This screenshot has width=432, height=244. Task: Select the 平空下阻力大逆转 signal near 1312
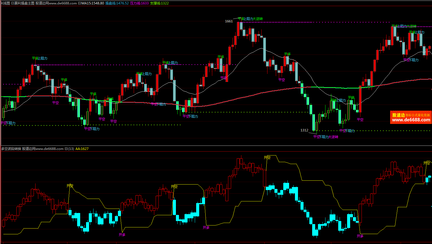point(325,137)
